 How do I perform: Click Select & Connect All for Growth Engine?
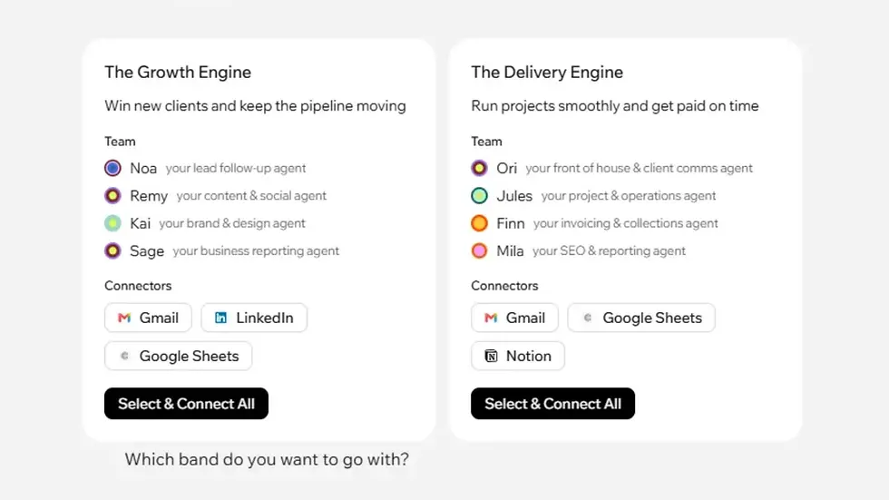click(186, 404)
